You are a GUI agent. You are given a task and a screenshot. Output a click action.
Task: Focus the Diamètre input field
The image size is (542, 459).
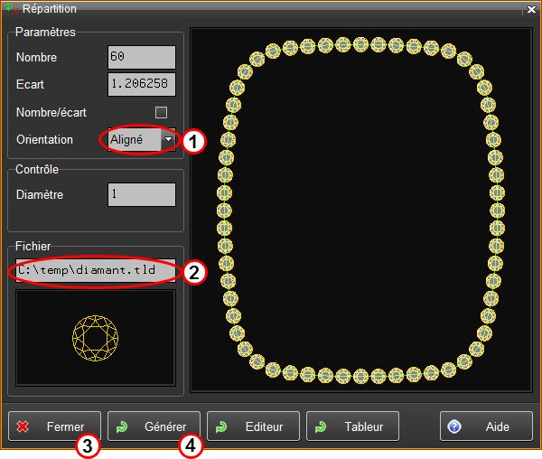coord(140,194)
